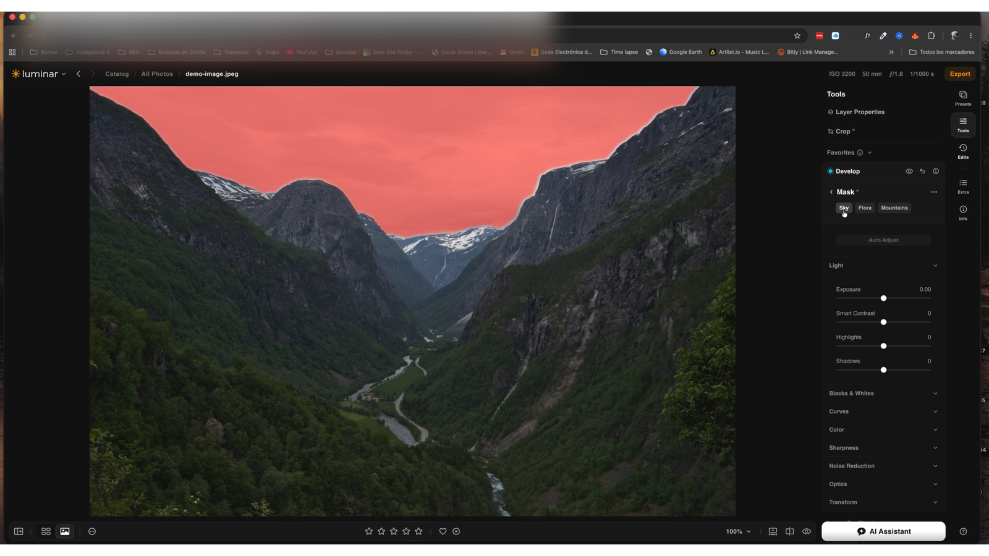Click the Auto Adjust button
Screen dimensions: 989x556
pyautogui.click(x=883, y=240)
